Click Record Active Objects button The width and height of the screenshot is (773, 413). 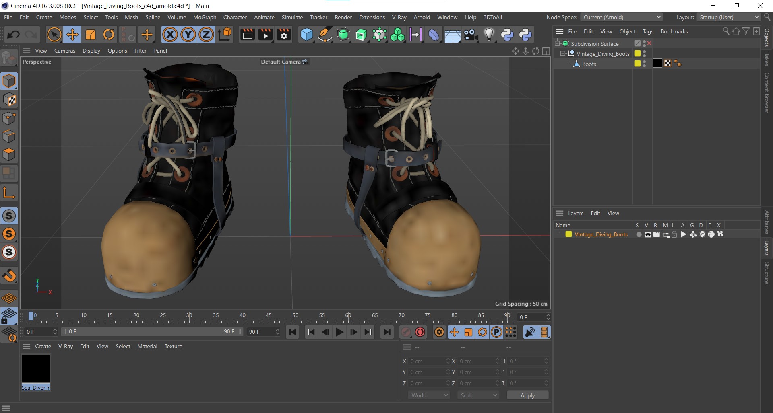tap(405, 332)
